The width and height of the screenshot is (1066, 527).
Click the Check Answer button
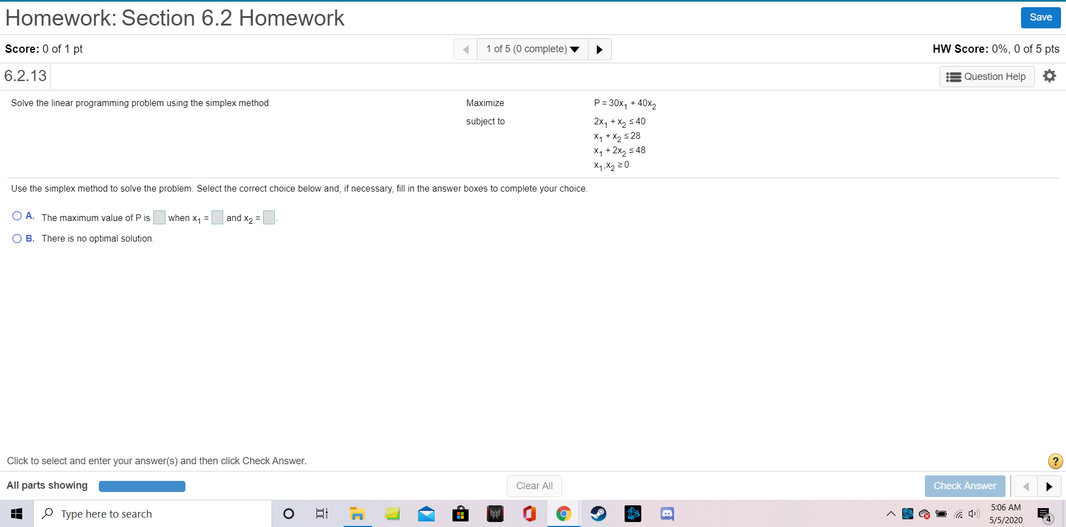(x=965, y=486)
